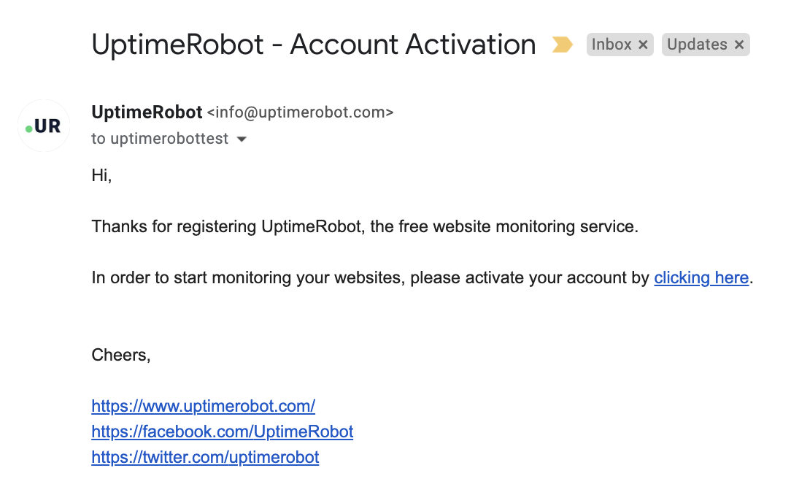Screen dimensions: 791x495
Task: Click the Updates label chip
Action: [697, 45]
